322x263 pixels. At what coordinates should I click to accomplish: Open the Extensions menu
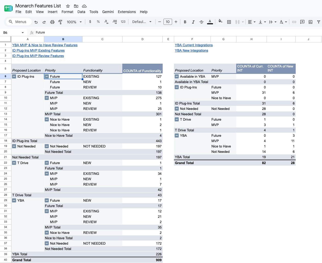tap(127, 12)
